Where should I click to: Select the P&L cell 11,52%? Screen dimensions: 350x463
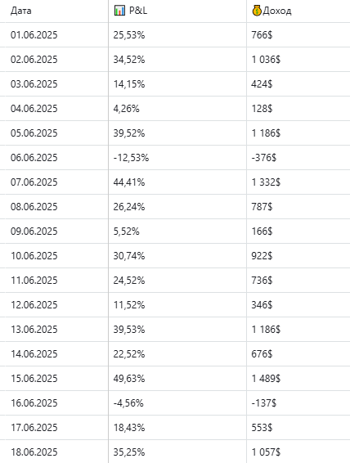[129, 305]
